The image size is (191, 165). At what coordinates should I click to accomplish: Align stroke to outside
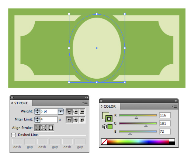click(x=51, y=128)
